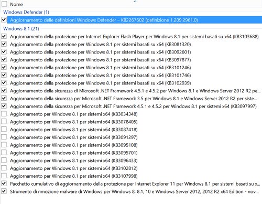Check optional update KB3107998

(x=4, y=176)
